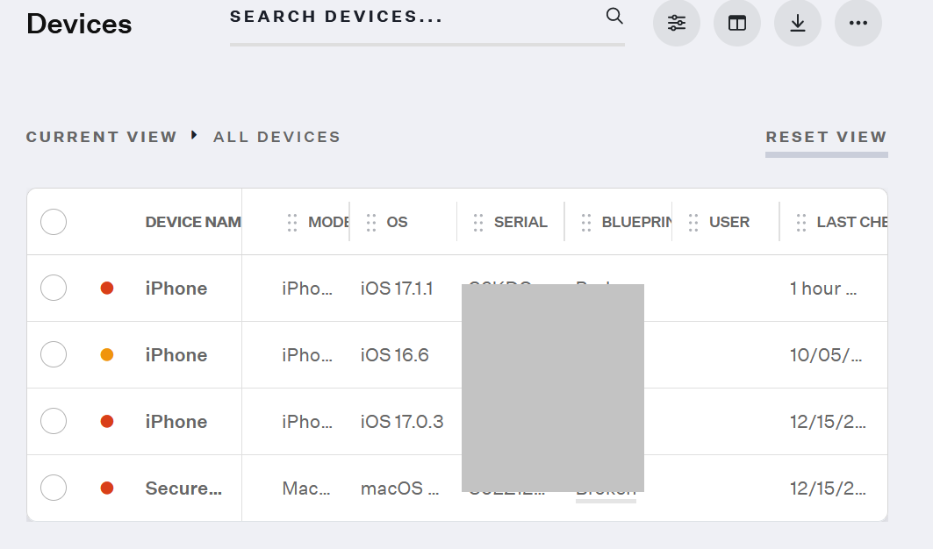
Task: Open the filter sliders button
Action: (677, 24)
